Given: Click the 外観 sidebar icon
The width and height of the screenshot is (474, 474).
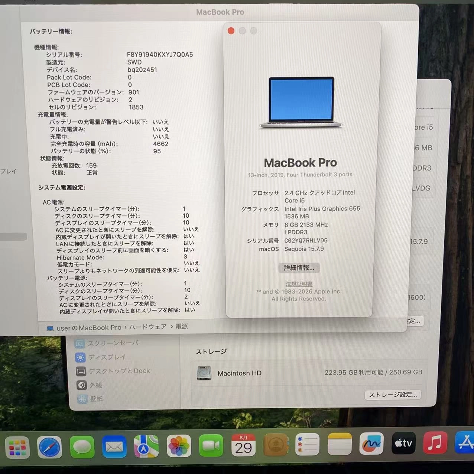Looking at the screenshot, I should tap(82, 385).
